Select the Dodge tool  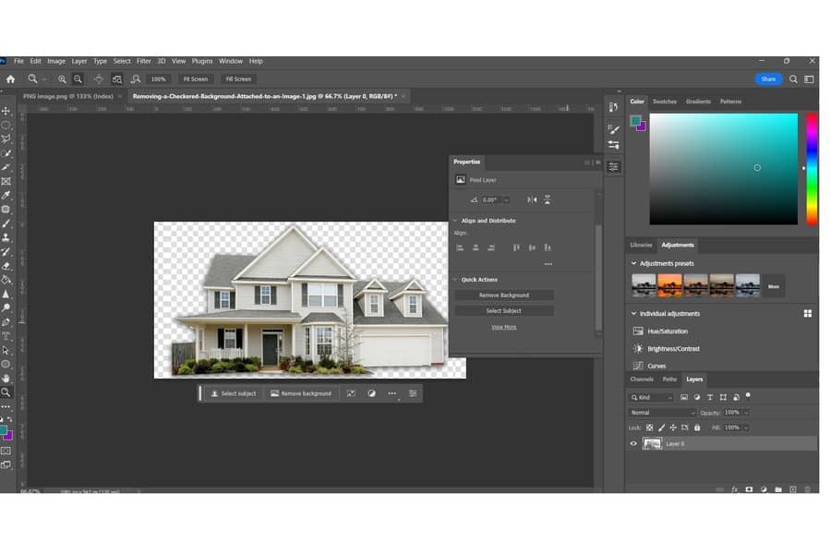coord(6,307)
